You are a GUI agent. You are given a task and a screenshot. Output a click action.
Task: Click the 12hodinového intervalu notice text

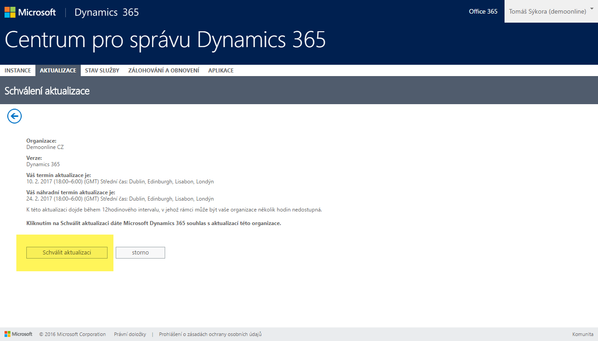(x=174, y=210)
